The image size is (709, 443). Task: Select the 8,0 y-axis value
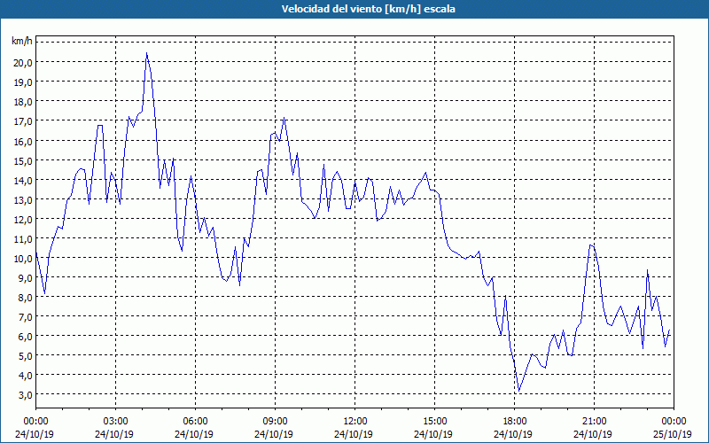(x=25, y=297)
